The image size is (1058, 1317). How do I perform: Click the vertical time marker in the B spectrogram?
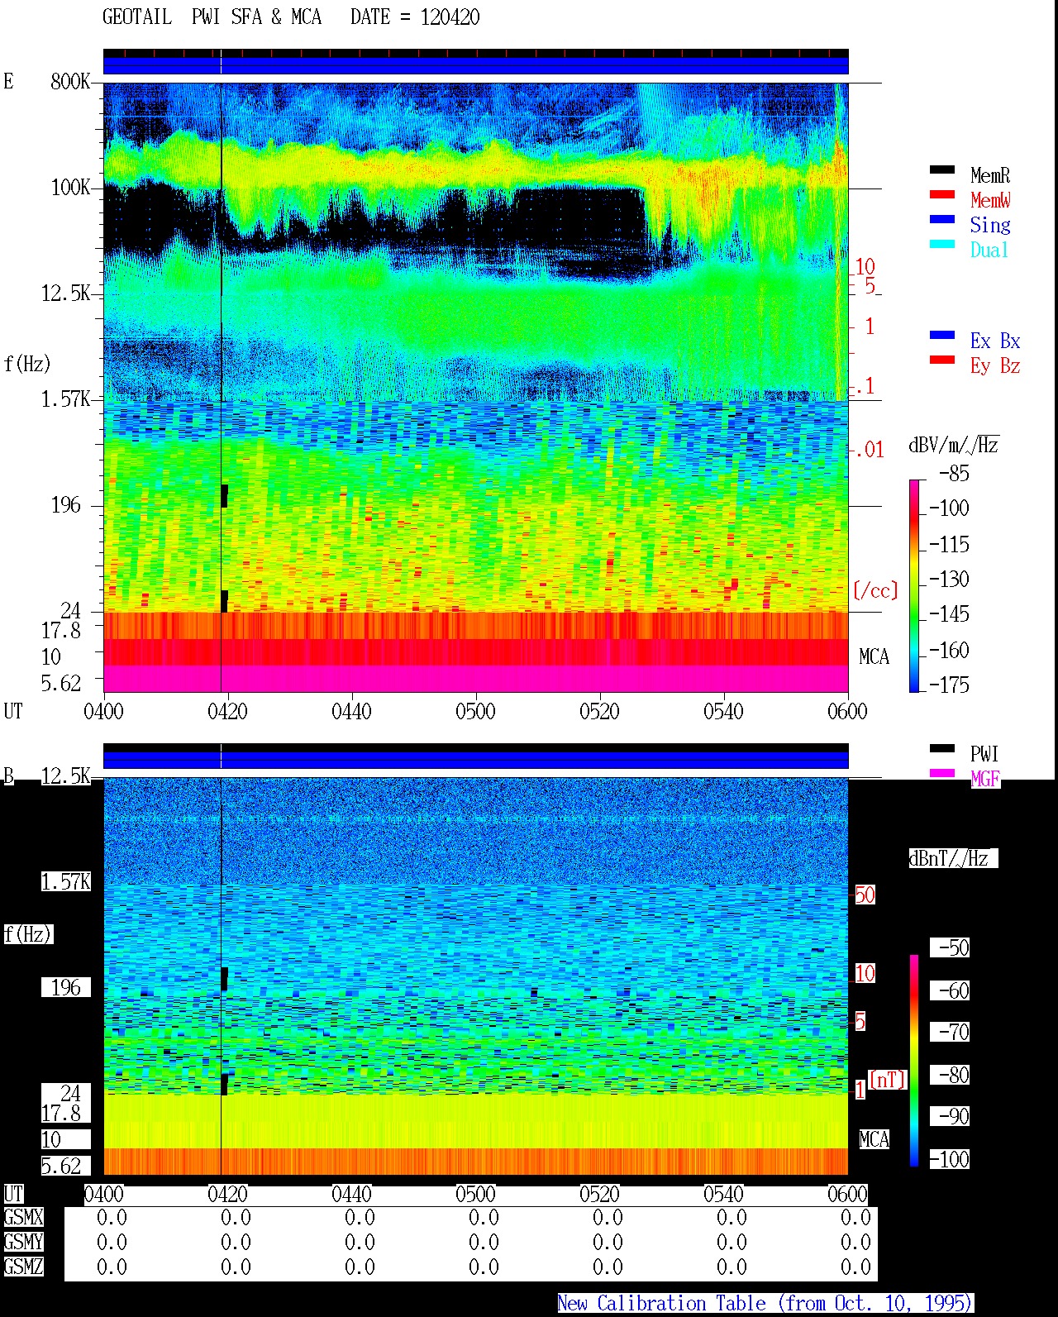click(222, 976)
